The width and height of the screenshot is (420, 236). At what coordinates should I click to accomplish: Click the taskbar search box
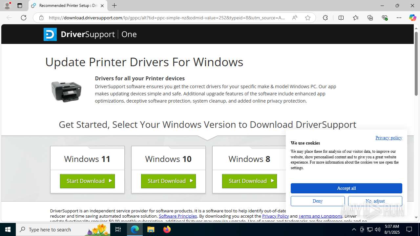point(63,229)
